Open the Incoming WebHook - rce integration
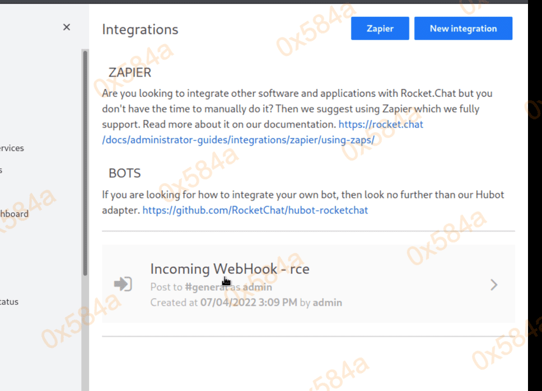Screen dimensions: 542x391 click(230, 269)
